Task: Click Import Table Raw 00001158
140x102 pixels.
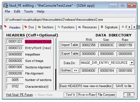Action: pos(125,45)
